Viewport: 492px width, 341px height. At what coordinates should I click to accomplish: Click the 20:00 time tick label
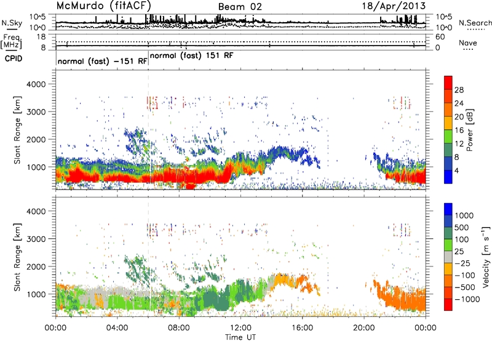[x=363, y=328]
